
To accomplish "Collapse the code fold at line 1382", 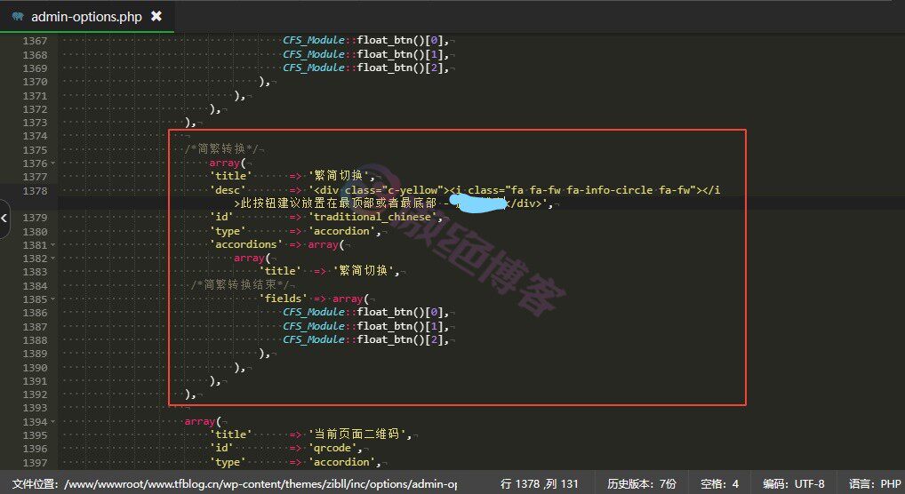I will [x=53, y=259].
